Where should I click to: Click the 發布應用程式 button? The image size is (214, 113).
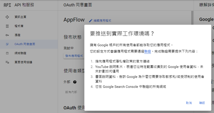coord(74,56)
